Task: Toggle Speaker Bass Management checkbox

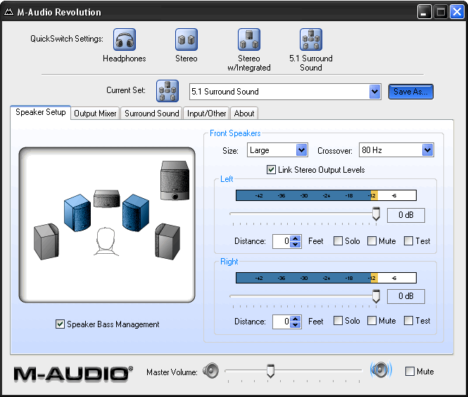Action: pyautogui.click(x=60, y=324)
